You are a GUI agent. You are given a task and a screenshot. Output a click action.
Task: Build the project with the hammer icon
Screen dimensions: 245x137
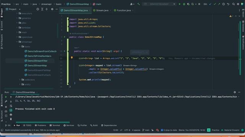click(139, 4)
